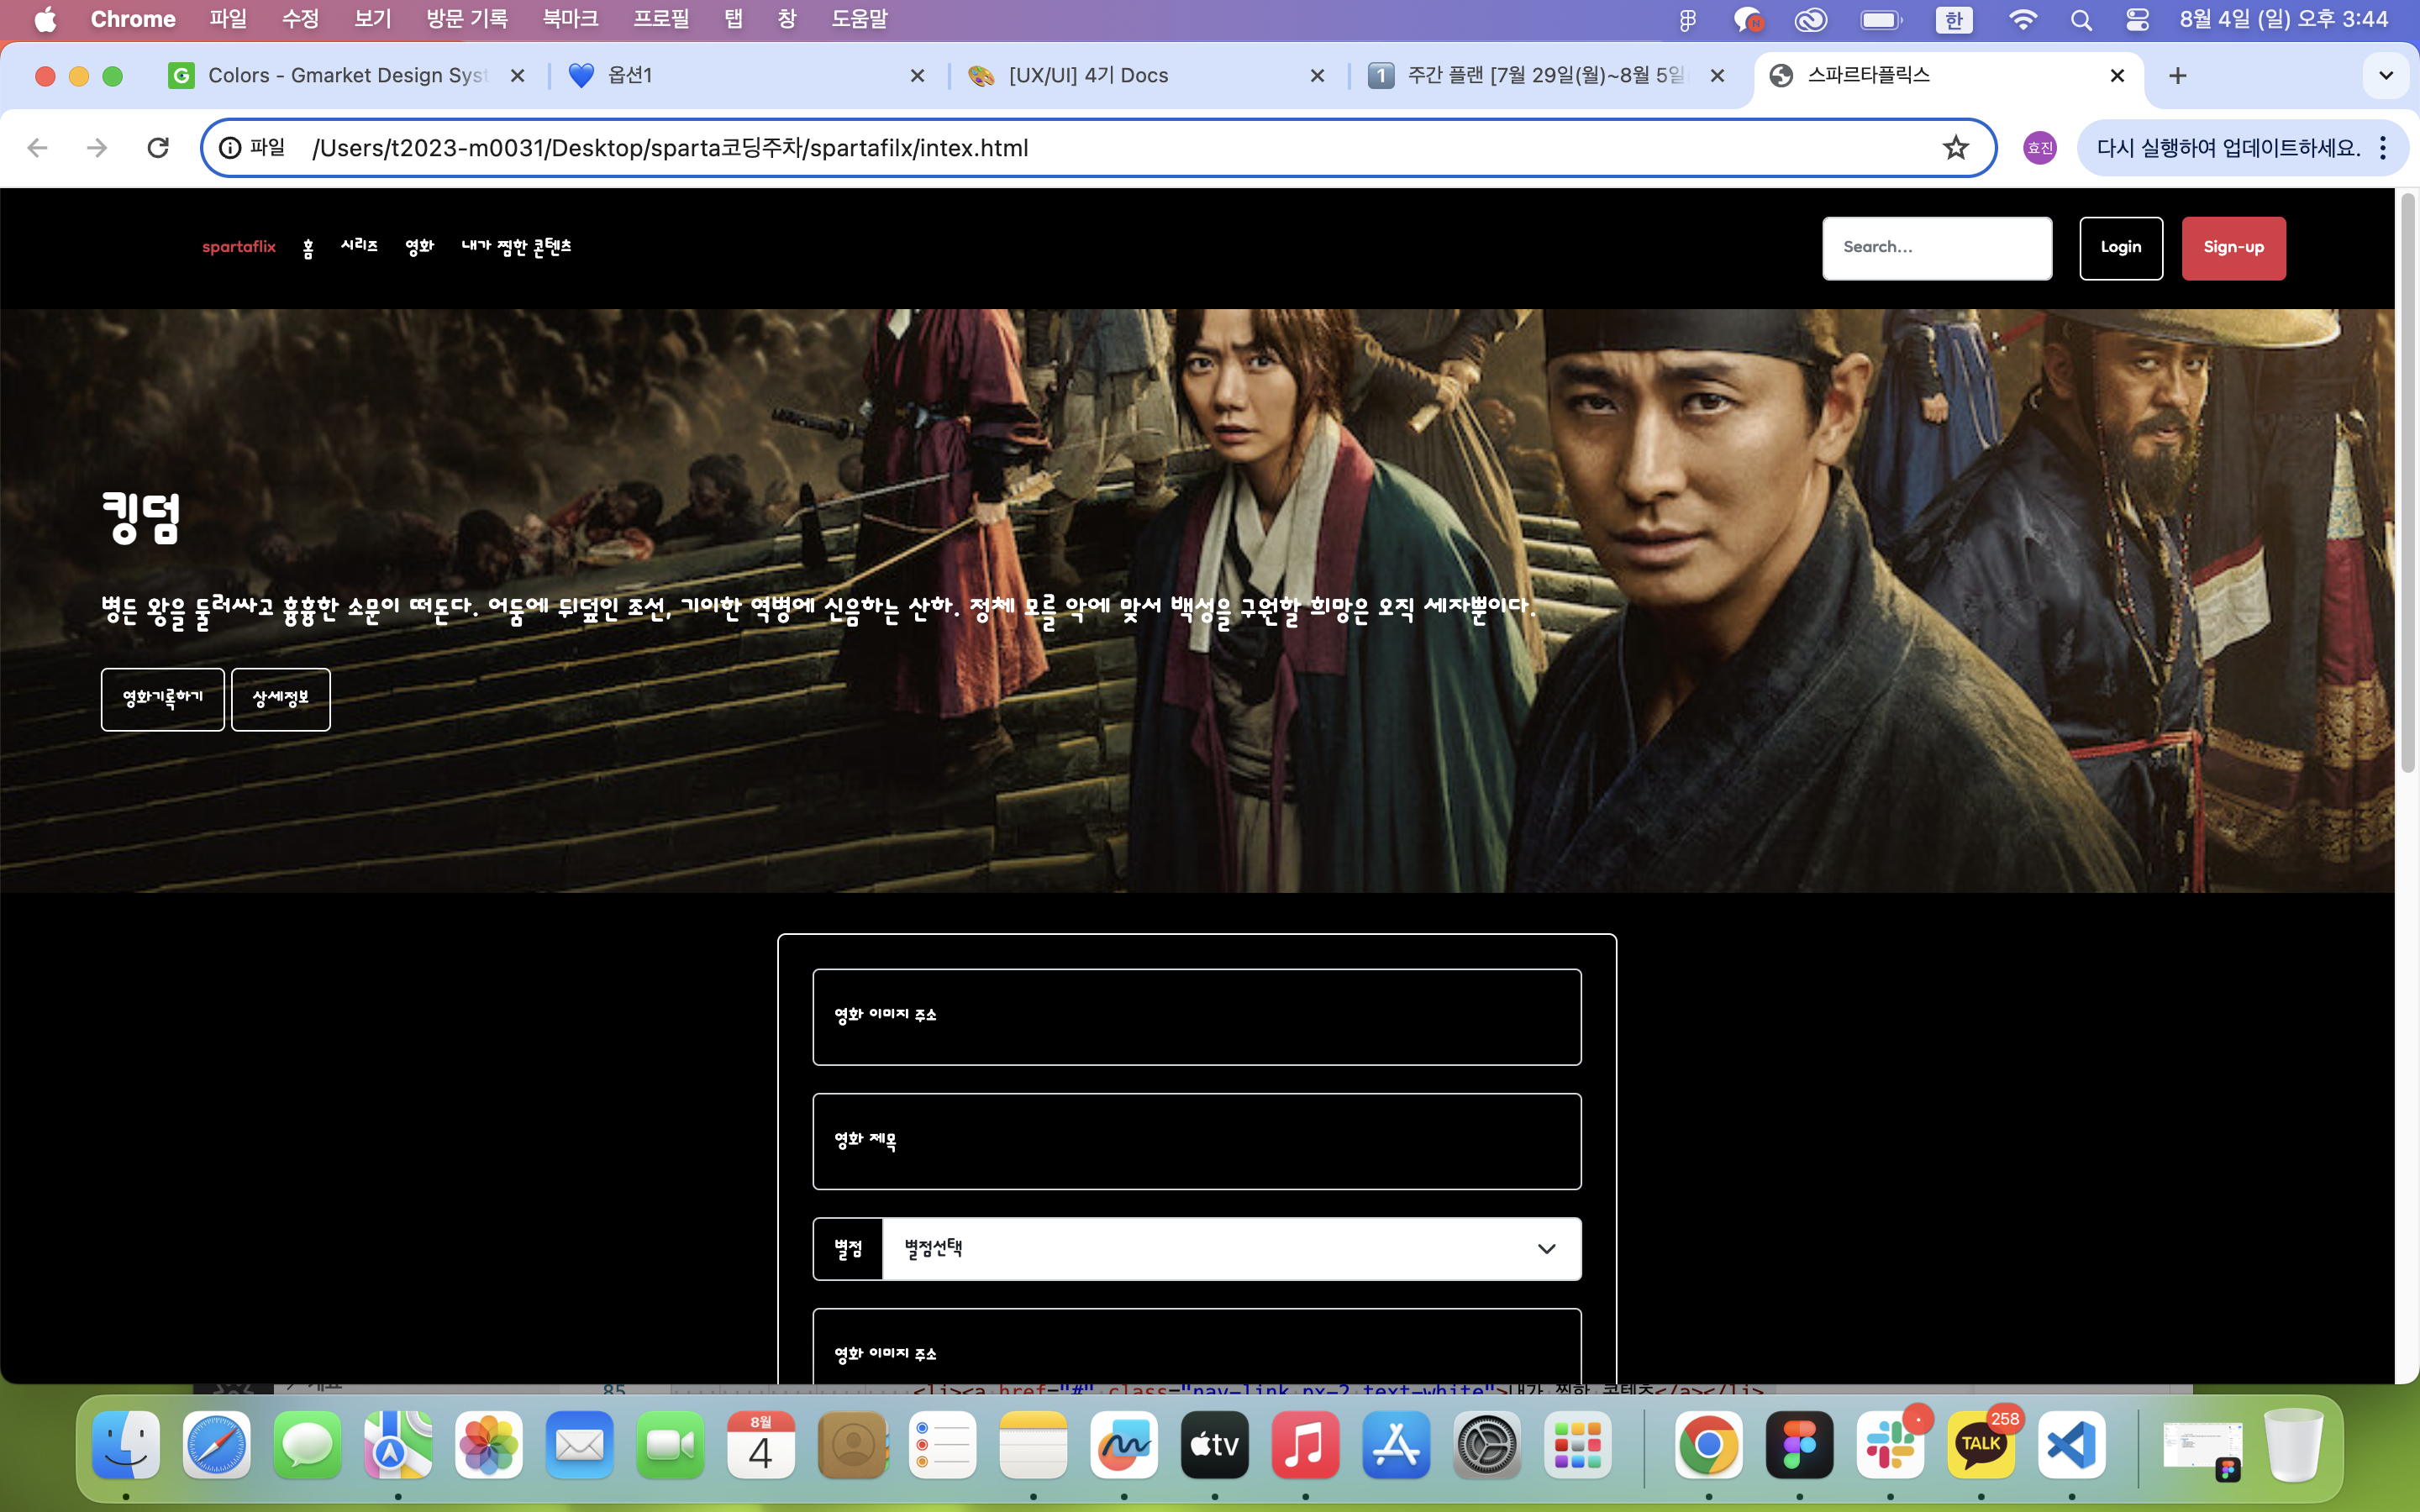
Task: Open the Wi-Fi status menu
Action: click(x=2022, y=20)
